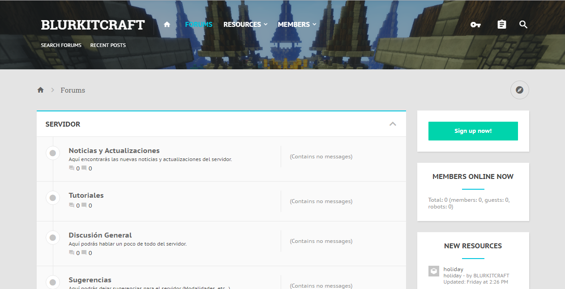Click the register clipboard icon

[501, 25]
